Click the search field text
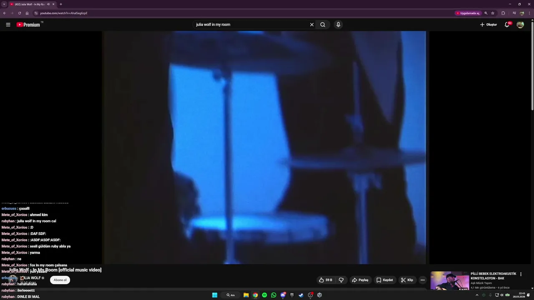Image resolution: width=534 pixels, height=300 pixels. (213, 25)
